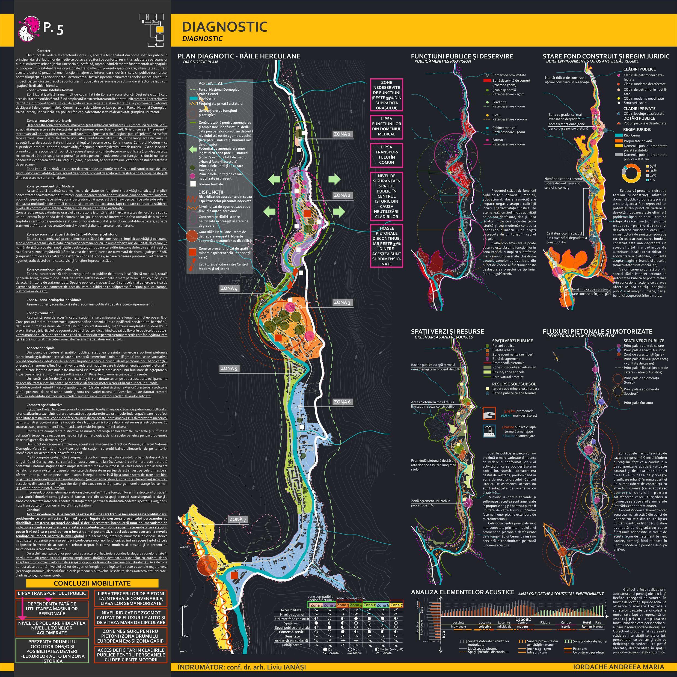Screen dimensions: 677x677
Task: Click the swimming pool ladder icon
Action: pyautogui.click(x=489, y=432)
